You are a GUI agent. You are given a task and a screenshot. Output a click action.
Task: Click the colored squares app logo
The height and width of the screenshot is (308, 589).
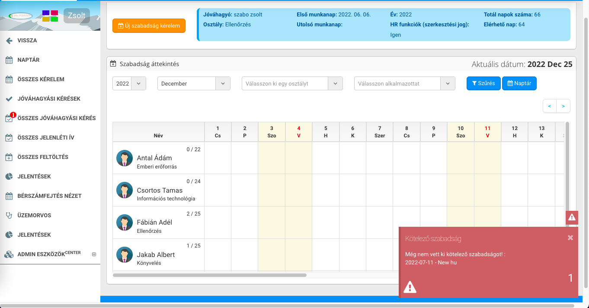(50, 16)
